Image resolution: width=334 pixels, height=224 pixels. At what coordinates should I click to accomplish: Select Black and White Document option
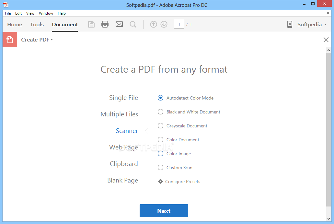[x=161, y=112]
